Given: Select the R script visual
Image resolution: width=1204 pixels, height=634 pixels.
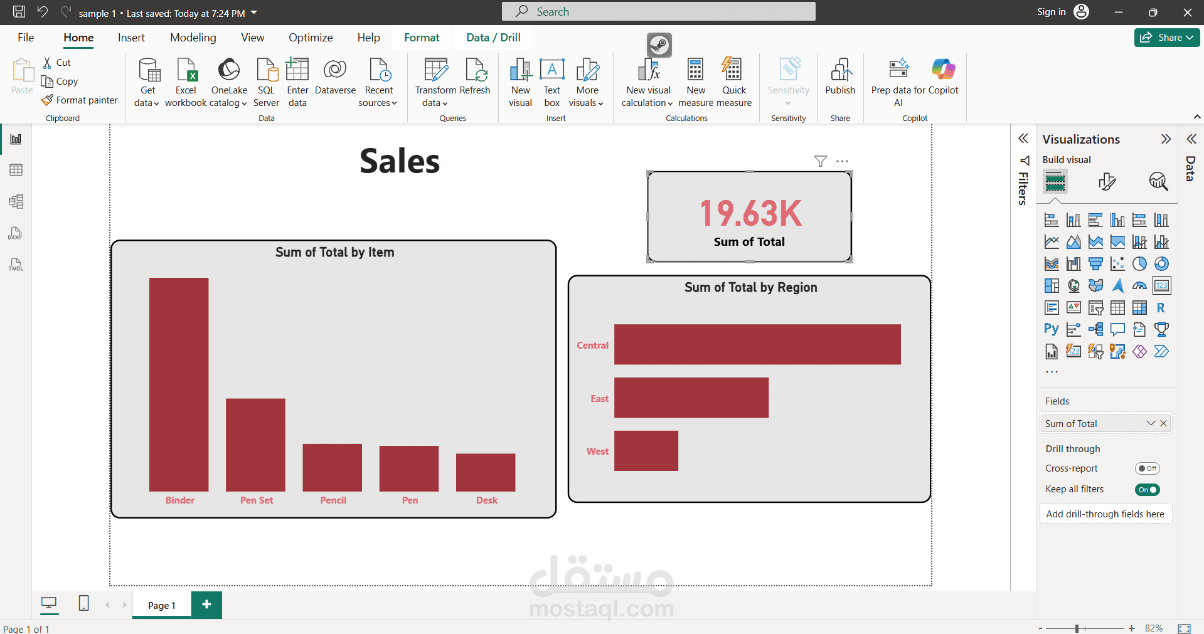Looking at the screenshot, I should click(x=1161, y=308).
